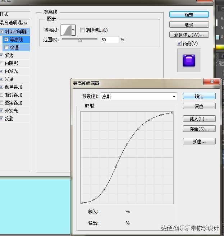The height and width of the screenshot is (236, 224).
Task: Select the 内发光 row label
Action: [11, 71]
